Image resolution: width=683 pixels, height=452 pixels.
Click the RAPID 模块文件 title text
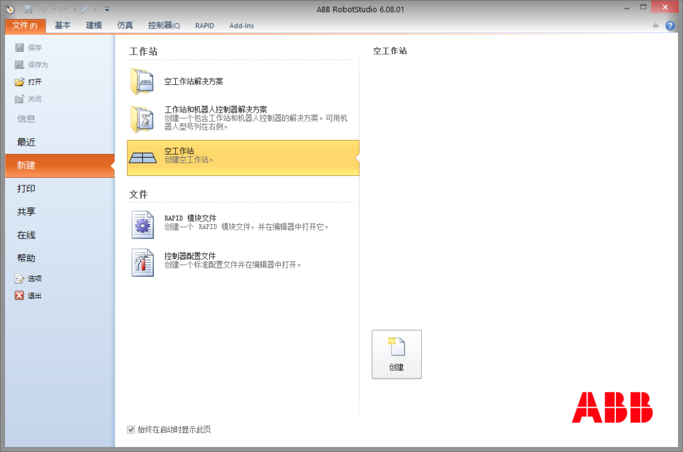point(190,218)
